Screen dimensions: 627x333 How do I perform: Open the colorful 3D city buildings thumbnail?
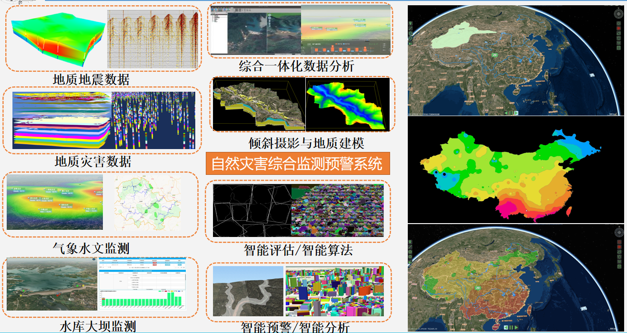[x=335, y=292]
